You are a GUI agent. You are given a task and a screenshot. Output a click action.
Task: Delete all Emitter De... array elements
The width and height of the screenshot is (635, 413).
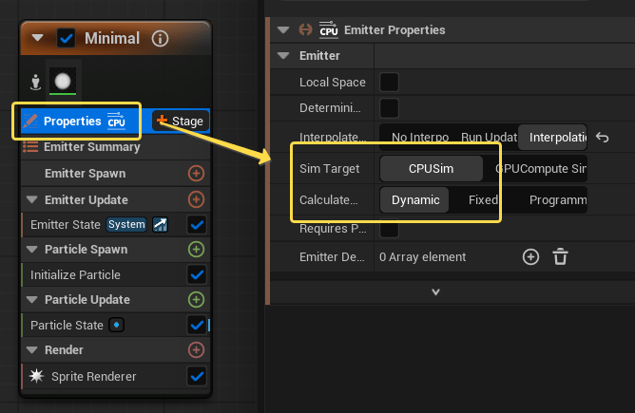point(561,257)
